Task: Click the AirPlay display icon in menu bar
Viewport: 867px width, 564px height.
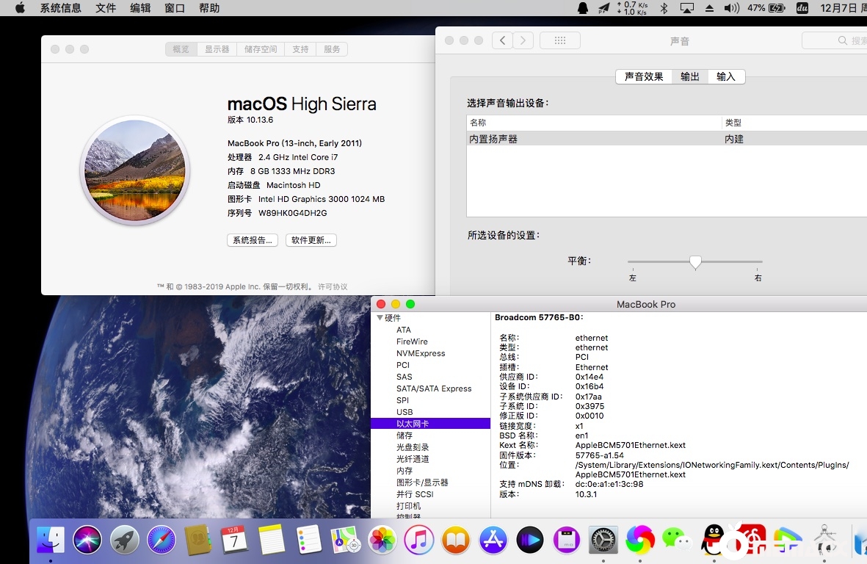Action: point(687,8)
